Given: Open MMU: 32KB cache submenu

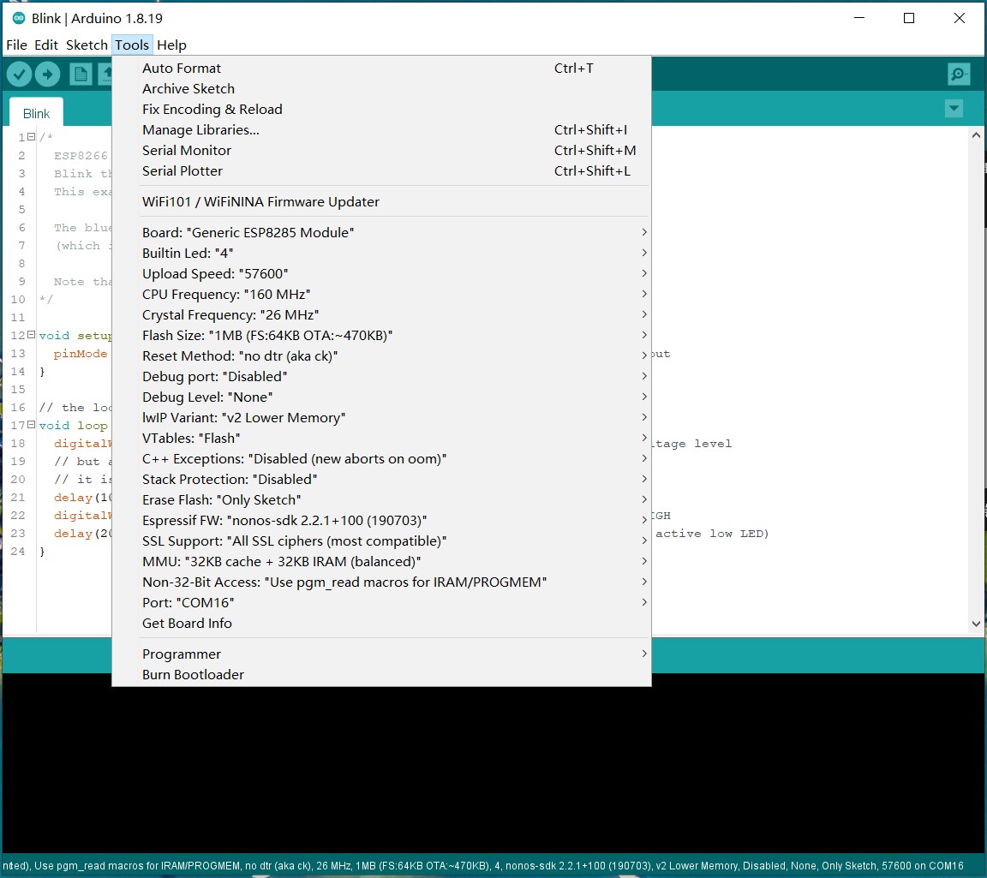Looking at the screenshot, I should pos(381,561).
